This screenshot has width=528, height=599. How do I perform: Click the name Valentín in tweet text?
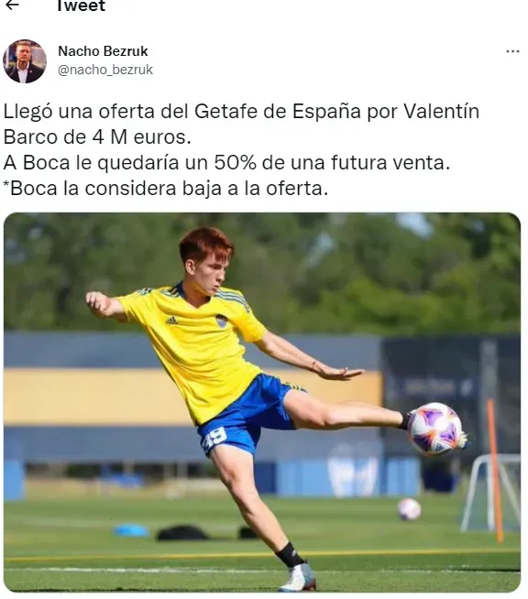click(x=442, y=112)
